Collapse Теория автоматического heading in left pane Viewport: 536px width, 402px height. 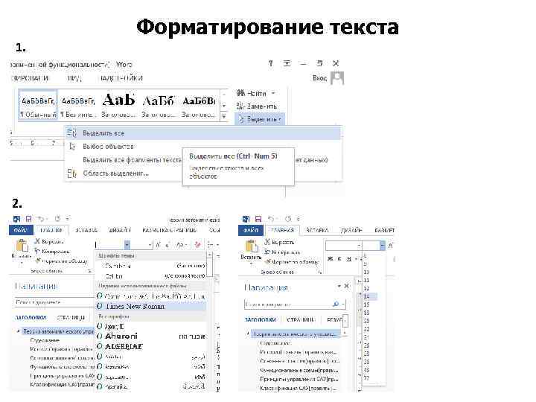pos(18,331)
